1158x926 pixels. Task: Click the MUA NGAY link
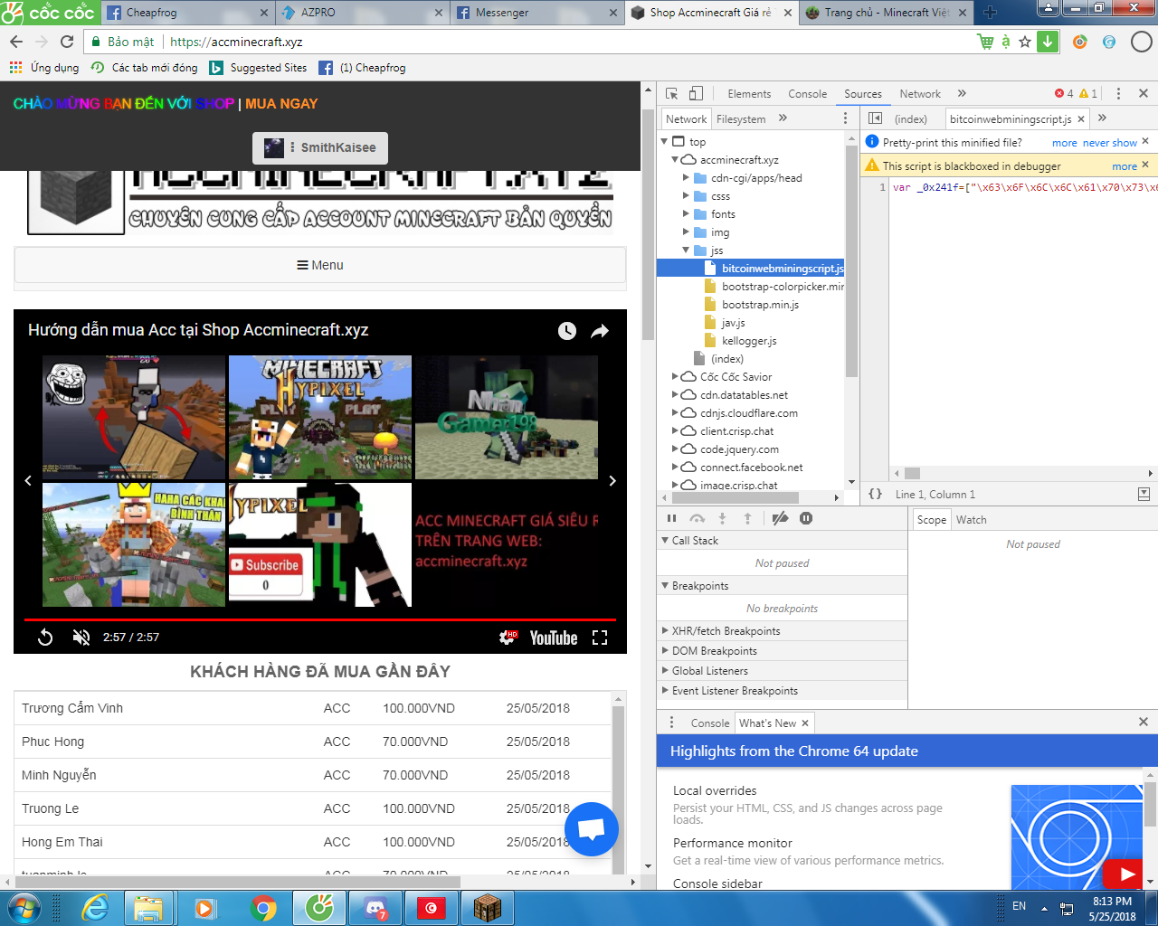pos(281,104)
